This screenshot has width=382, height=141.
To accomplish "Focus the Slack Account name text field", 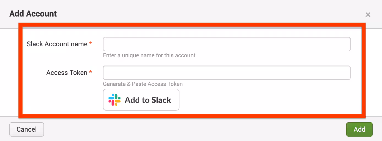I will [x=226, y=44].
